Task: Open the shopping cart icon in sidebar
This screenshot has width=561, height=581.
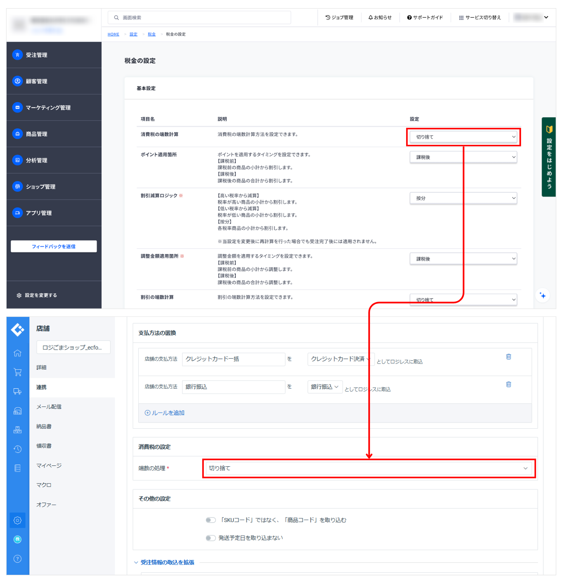Action: pos(17,372)
